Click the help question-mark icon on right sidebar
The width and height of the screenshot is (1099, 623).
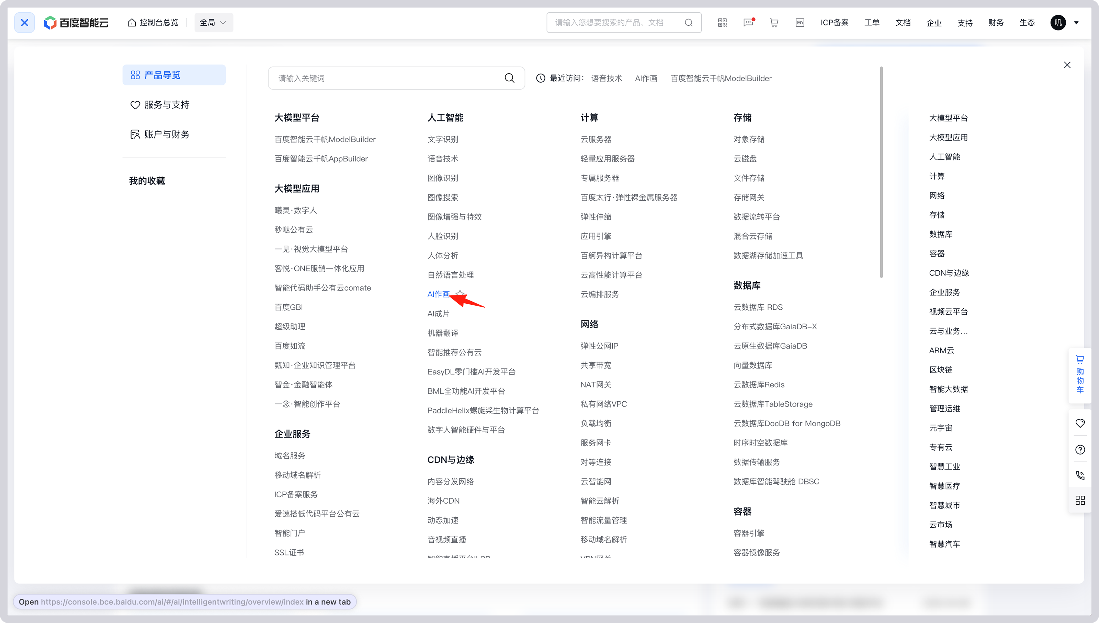1080,449
